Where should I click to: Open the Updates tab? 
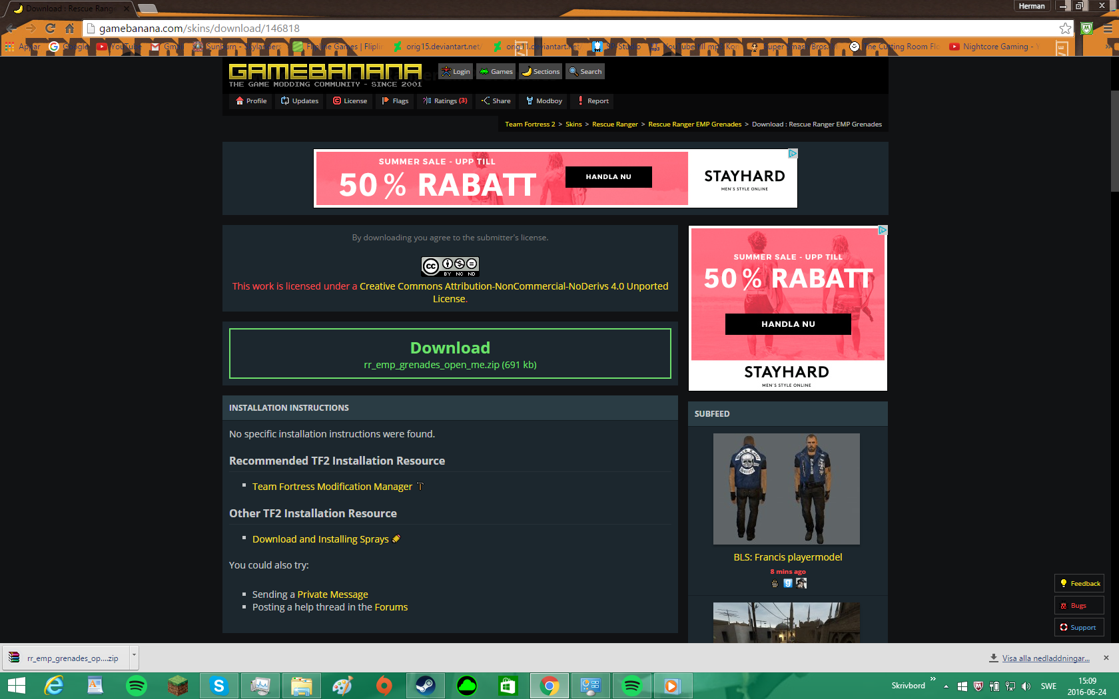[300, 101]
